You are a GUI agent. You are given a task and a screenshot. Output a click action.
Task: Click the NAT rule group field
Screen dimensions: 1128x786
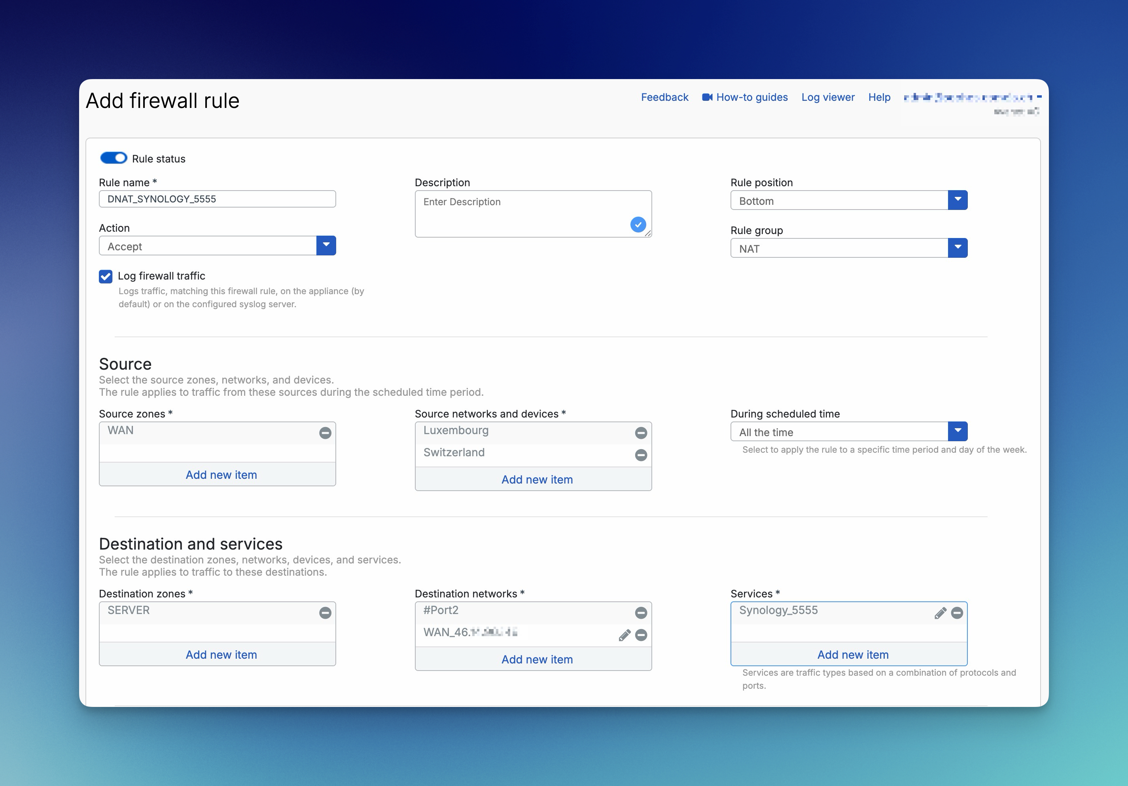(x=839, y=248)
